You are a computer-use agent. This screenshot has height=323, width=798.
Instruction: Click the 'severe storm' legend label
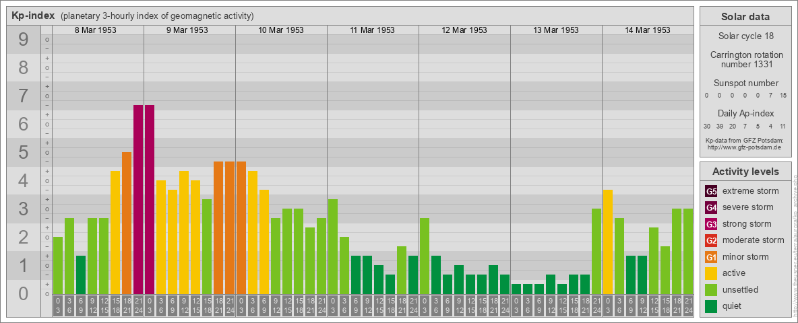(747, 207)
